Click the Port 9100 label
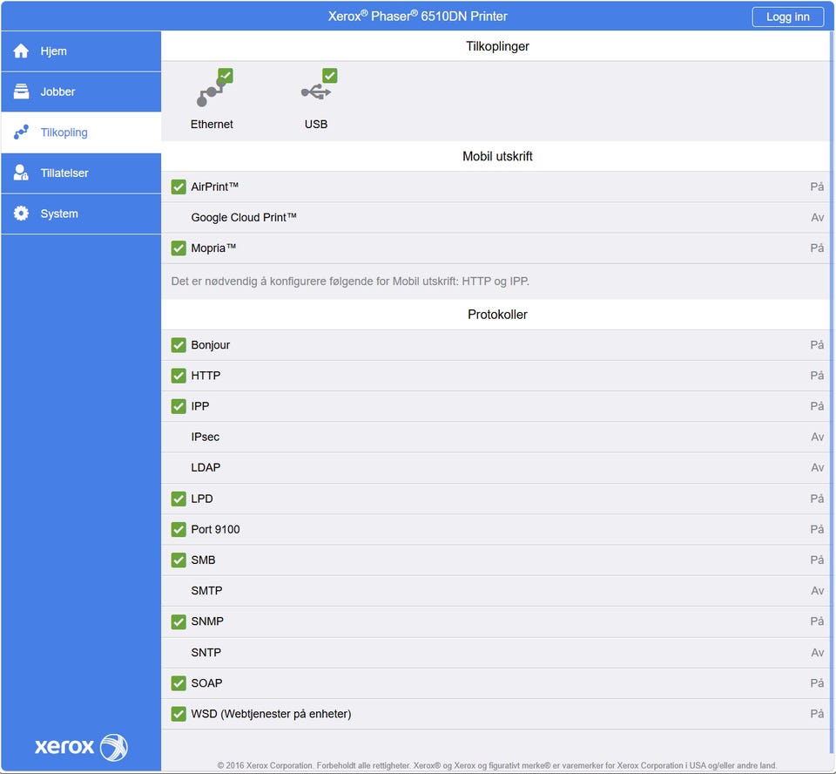Viewport: 836px width, 774px height. click(x=215, y=530)
